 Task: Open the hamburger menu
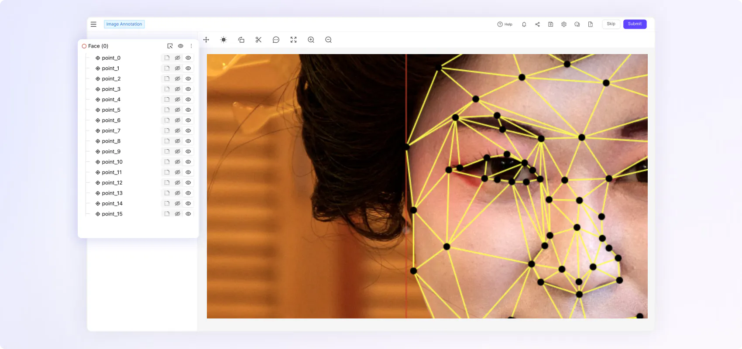coord(93,24)
